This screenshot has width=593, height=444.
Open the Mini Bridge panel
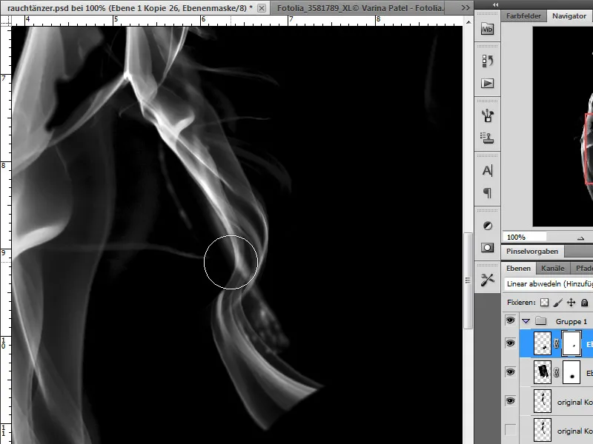click(487, 30)
